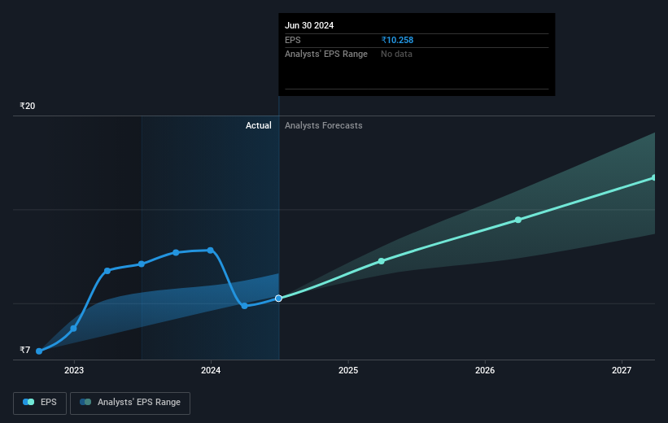The image size is (668, 423).
Task: Toggle the Analysts' EPS Range legend
Action: tap(130, 403)
